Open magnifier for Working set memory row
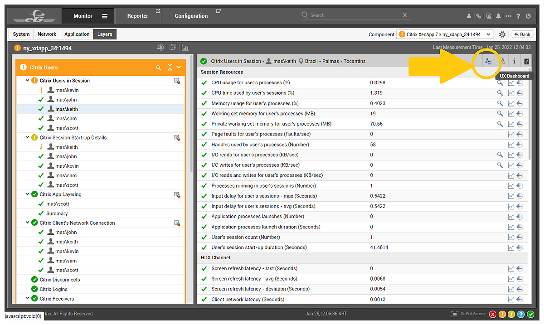 [x=500, y=114]
